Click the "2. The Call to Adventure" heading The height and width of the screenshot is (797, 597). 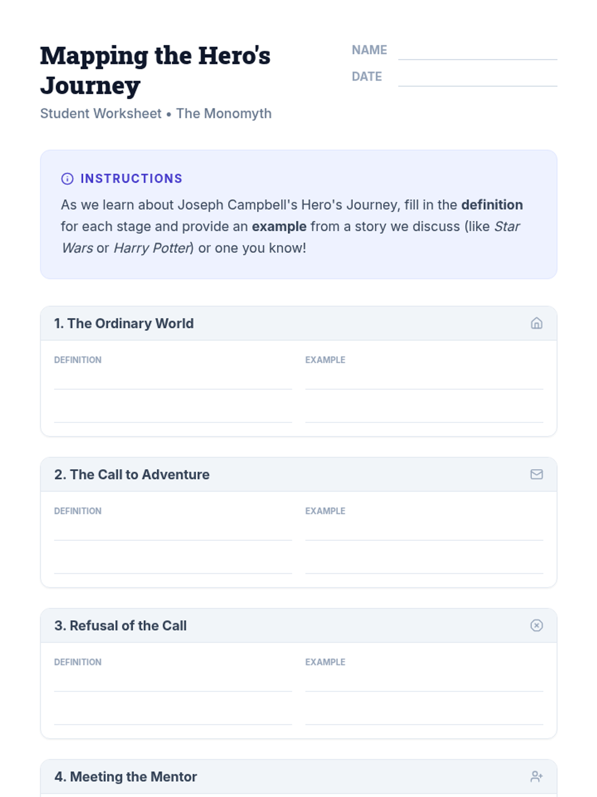(x=132, y=474)
